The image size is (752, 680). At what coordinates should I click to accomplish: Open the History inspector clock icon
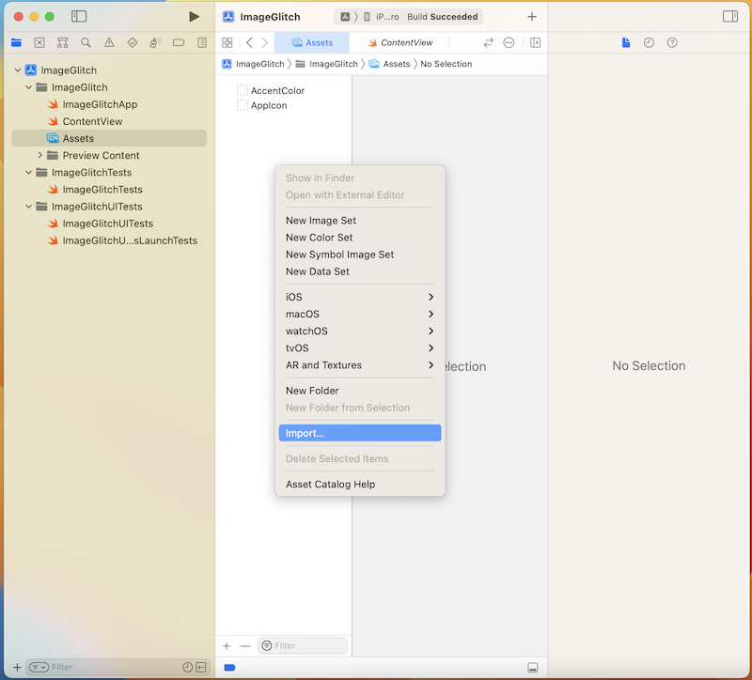[649, 42]
